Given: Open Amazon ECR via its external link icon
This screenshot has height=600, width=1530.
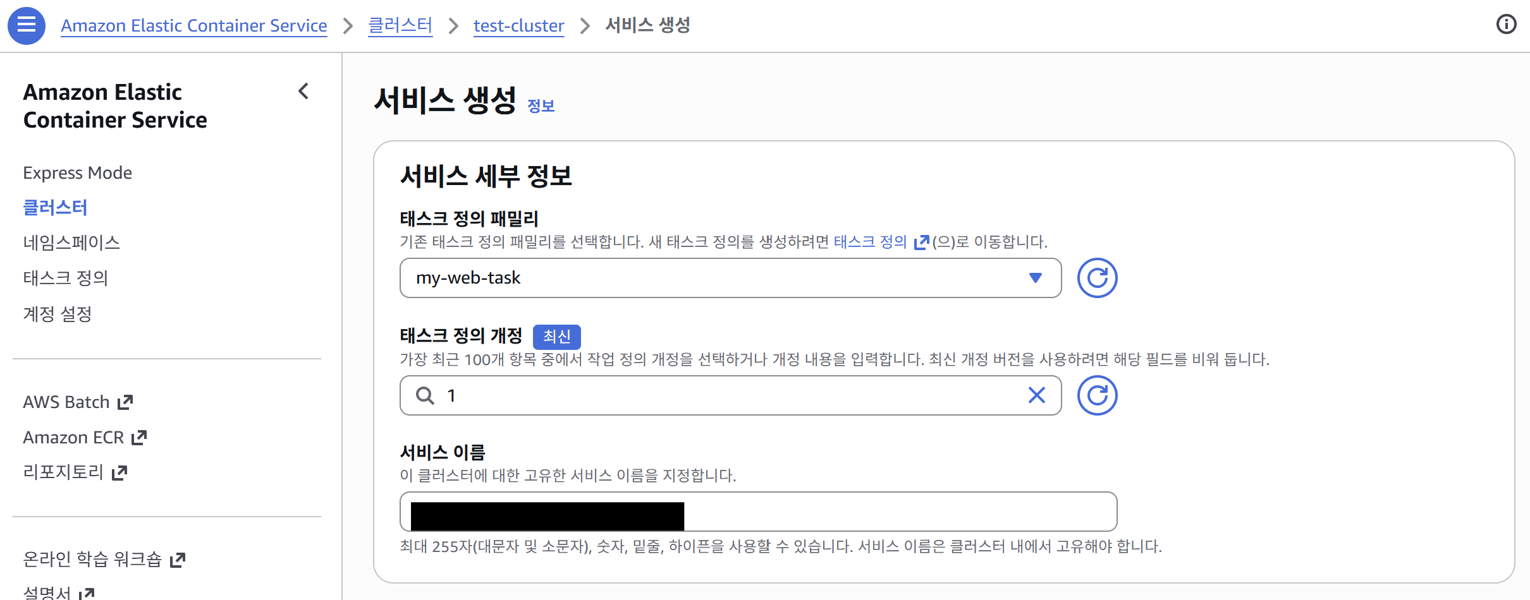Looking at the screenshot, I should (x=138, y=436).
